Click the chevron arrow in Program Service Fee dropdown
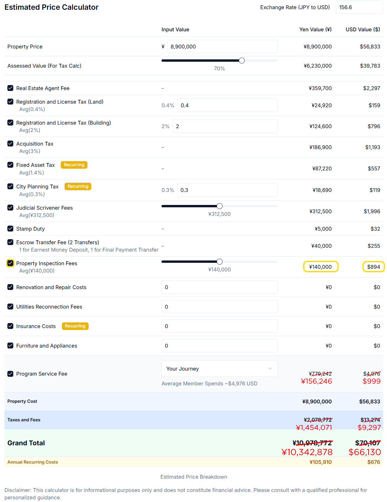The width and height of the screenshot is (387, 502). tap(270, 369)
